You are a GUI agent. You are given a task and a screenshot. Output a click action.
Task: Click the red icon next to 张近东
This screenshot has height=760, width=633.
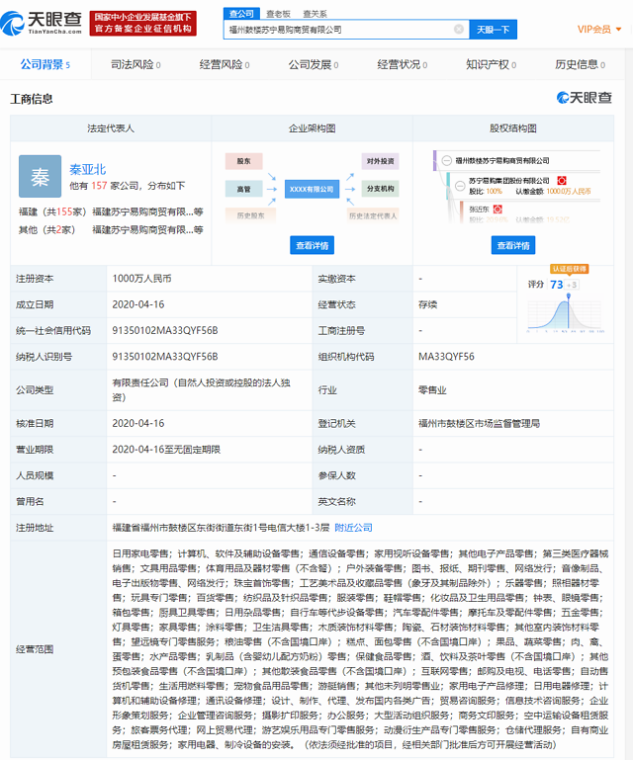497,209
